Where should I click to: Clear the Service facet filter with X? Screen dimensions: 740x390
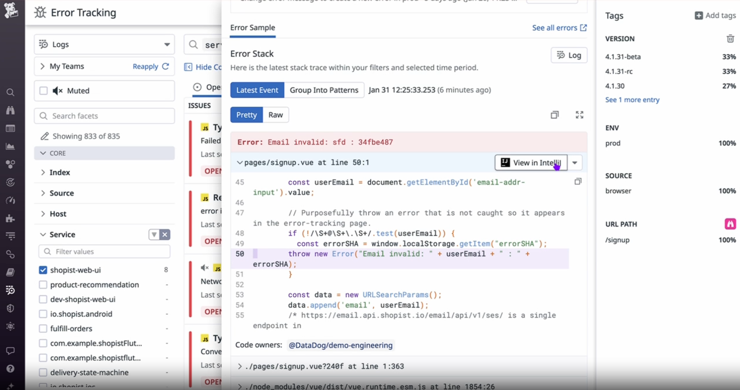point(165,234)
